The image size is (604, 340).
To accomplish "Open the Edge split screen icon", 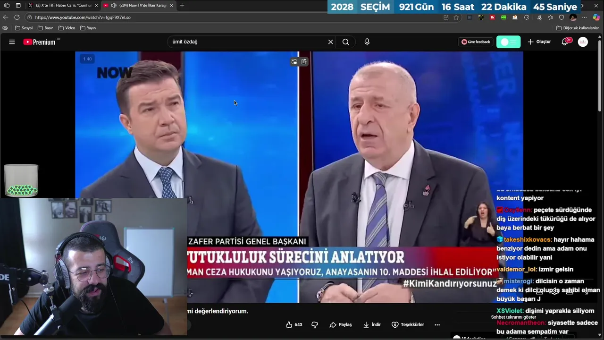I will click(x=446, y=17).
